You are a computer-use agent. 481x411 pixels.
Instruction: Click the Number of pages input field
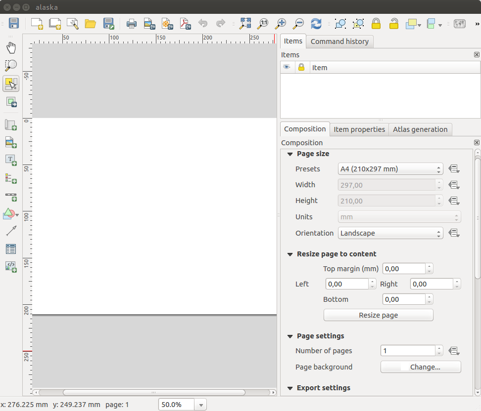tap(408, 351)
